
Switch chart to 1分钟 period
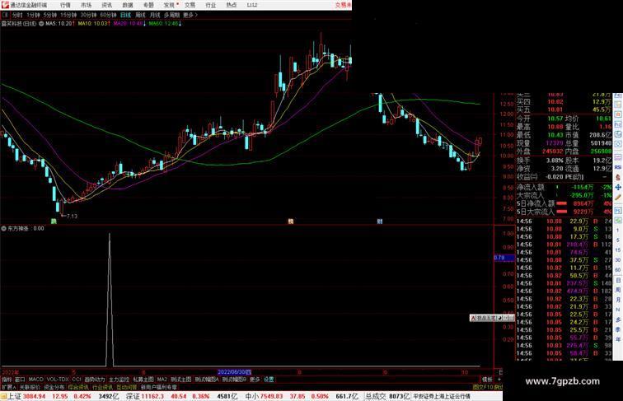(x=33, y=15)
